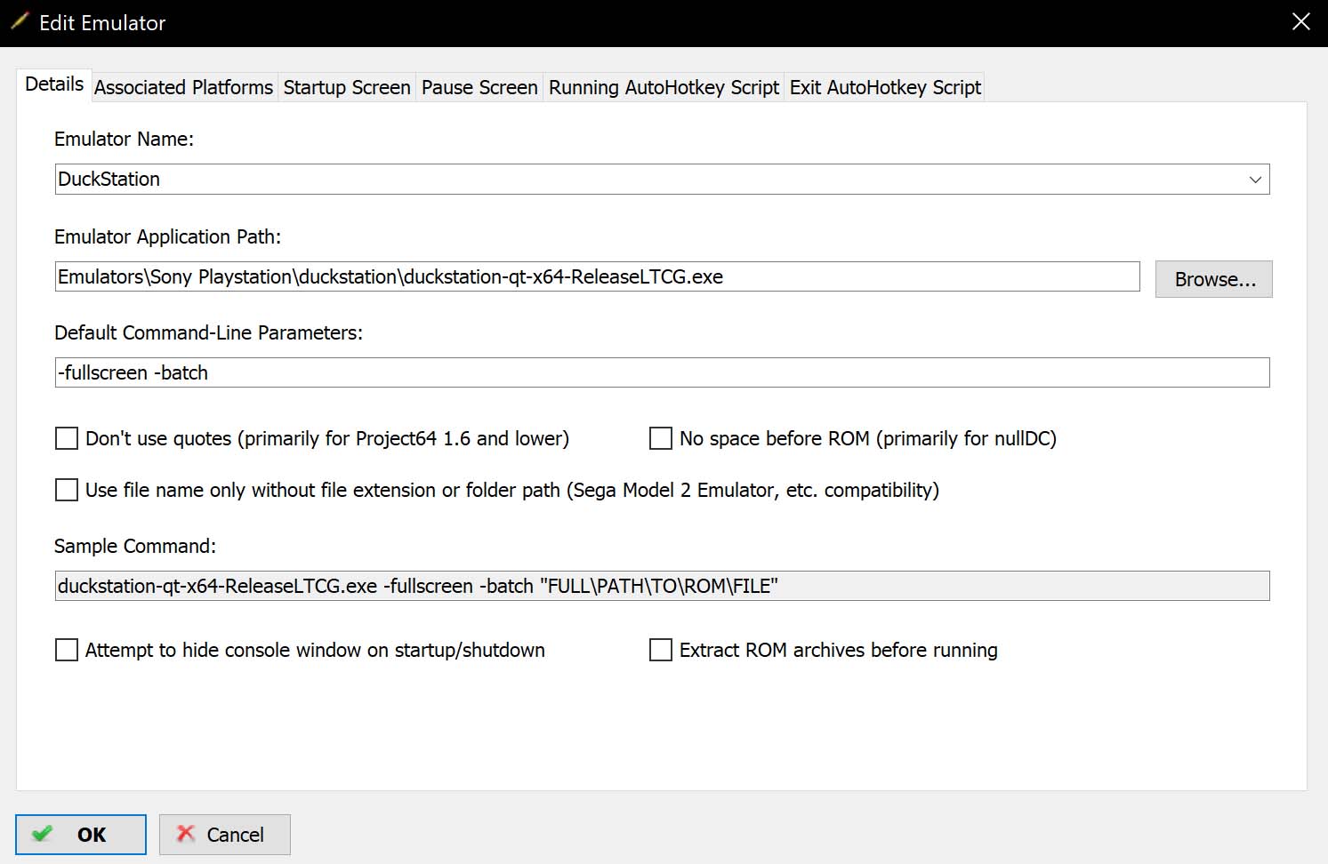Enable the Don't use quotes checkbox
This screenshot has width=1328, height=864.
point(67,438)
